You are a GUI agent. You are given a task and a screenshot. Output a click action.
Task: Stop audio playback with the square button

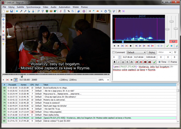131,46
